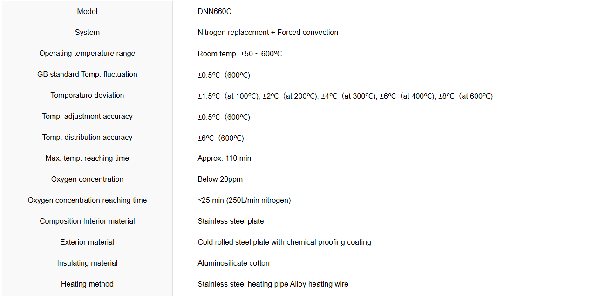The image size is (599, 296).
Task: Click Oxygen concentration reaching time label
Action: tap(87, 200)
